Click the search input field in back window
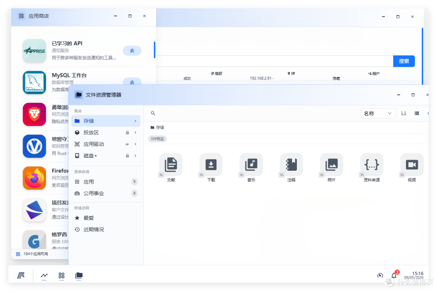 tap(274, 61)
